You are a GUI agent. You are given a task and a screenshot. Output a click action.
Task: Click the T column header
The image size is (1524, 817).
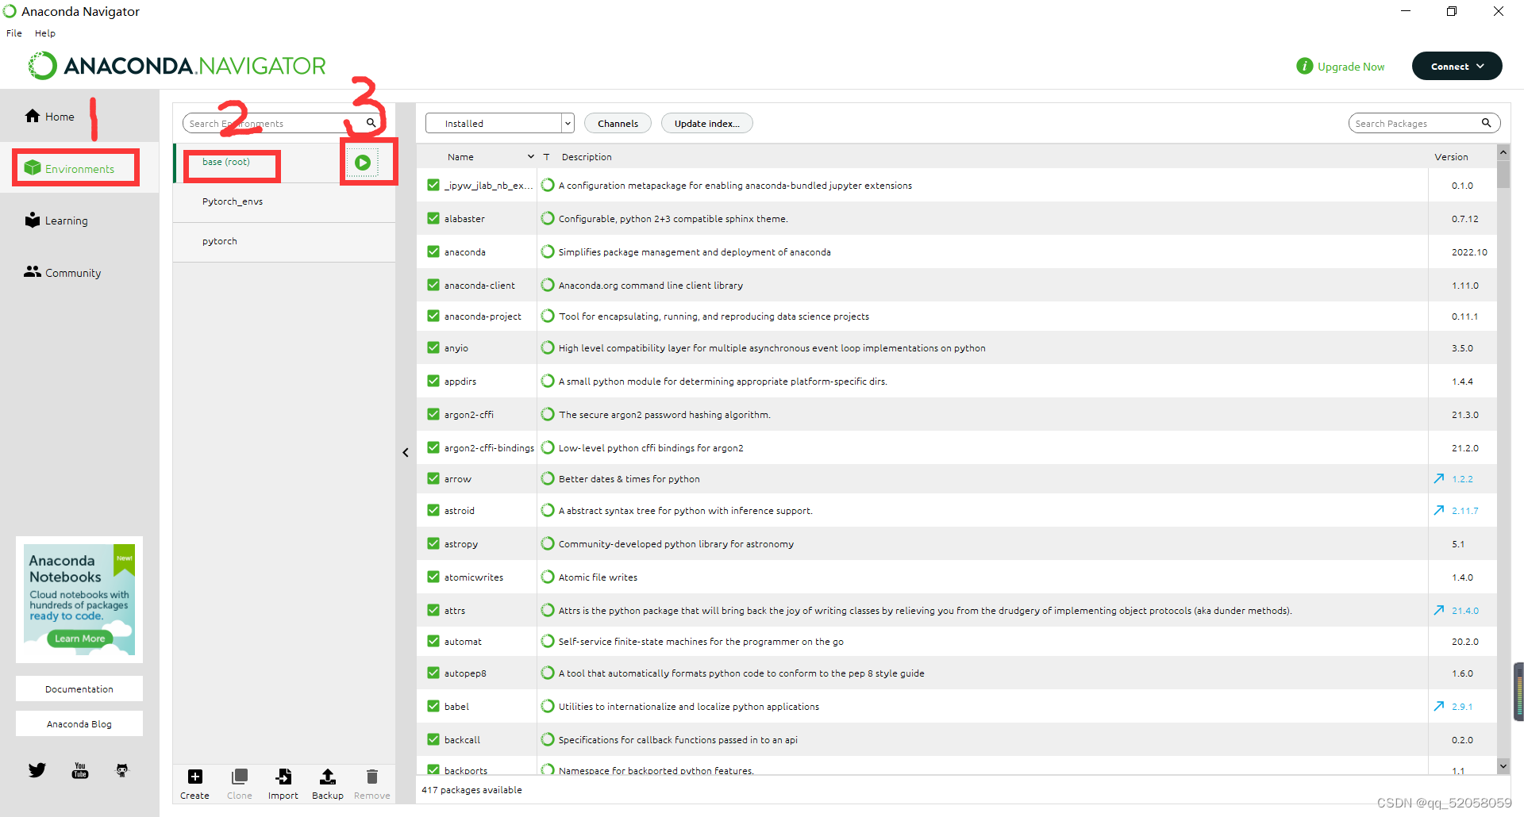click(x=546, y=156)
